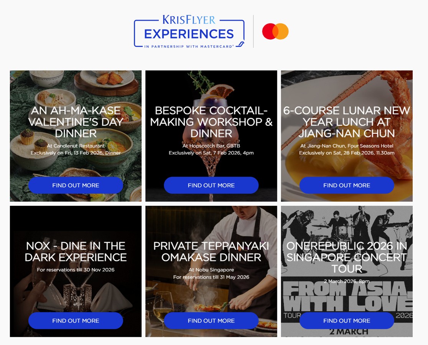The width and height of the screenshot is (428, 345).
Task: Click the KrisFlyer Experiences logo
Action: point(189,31)
